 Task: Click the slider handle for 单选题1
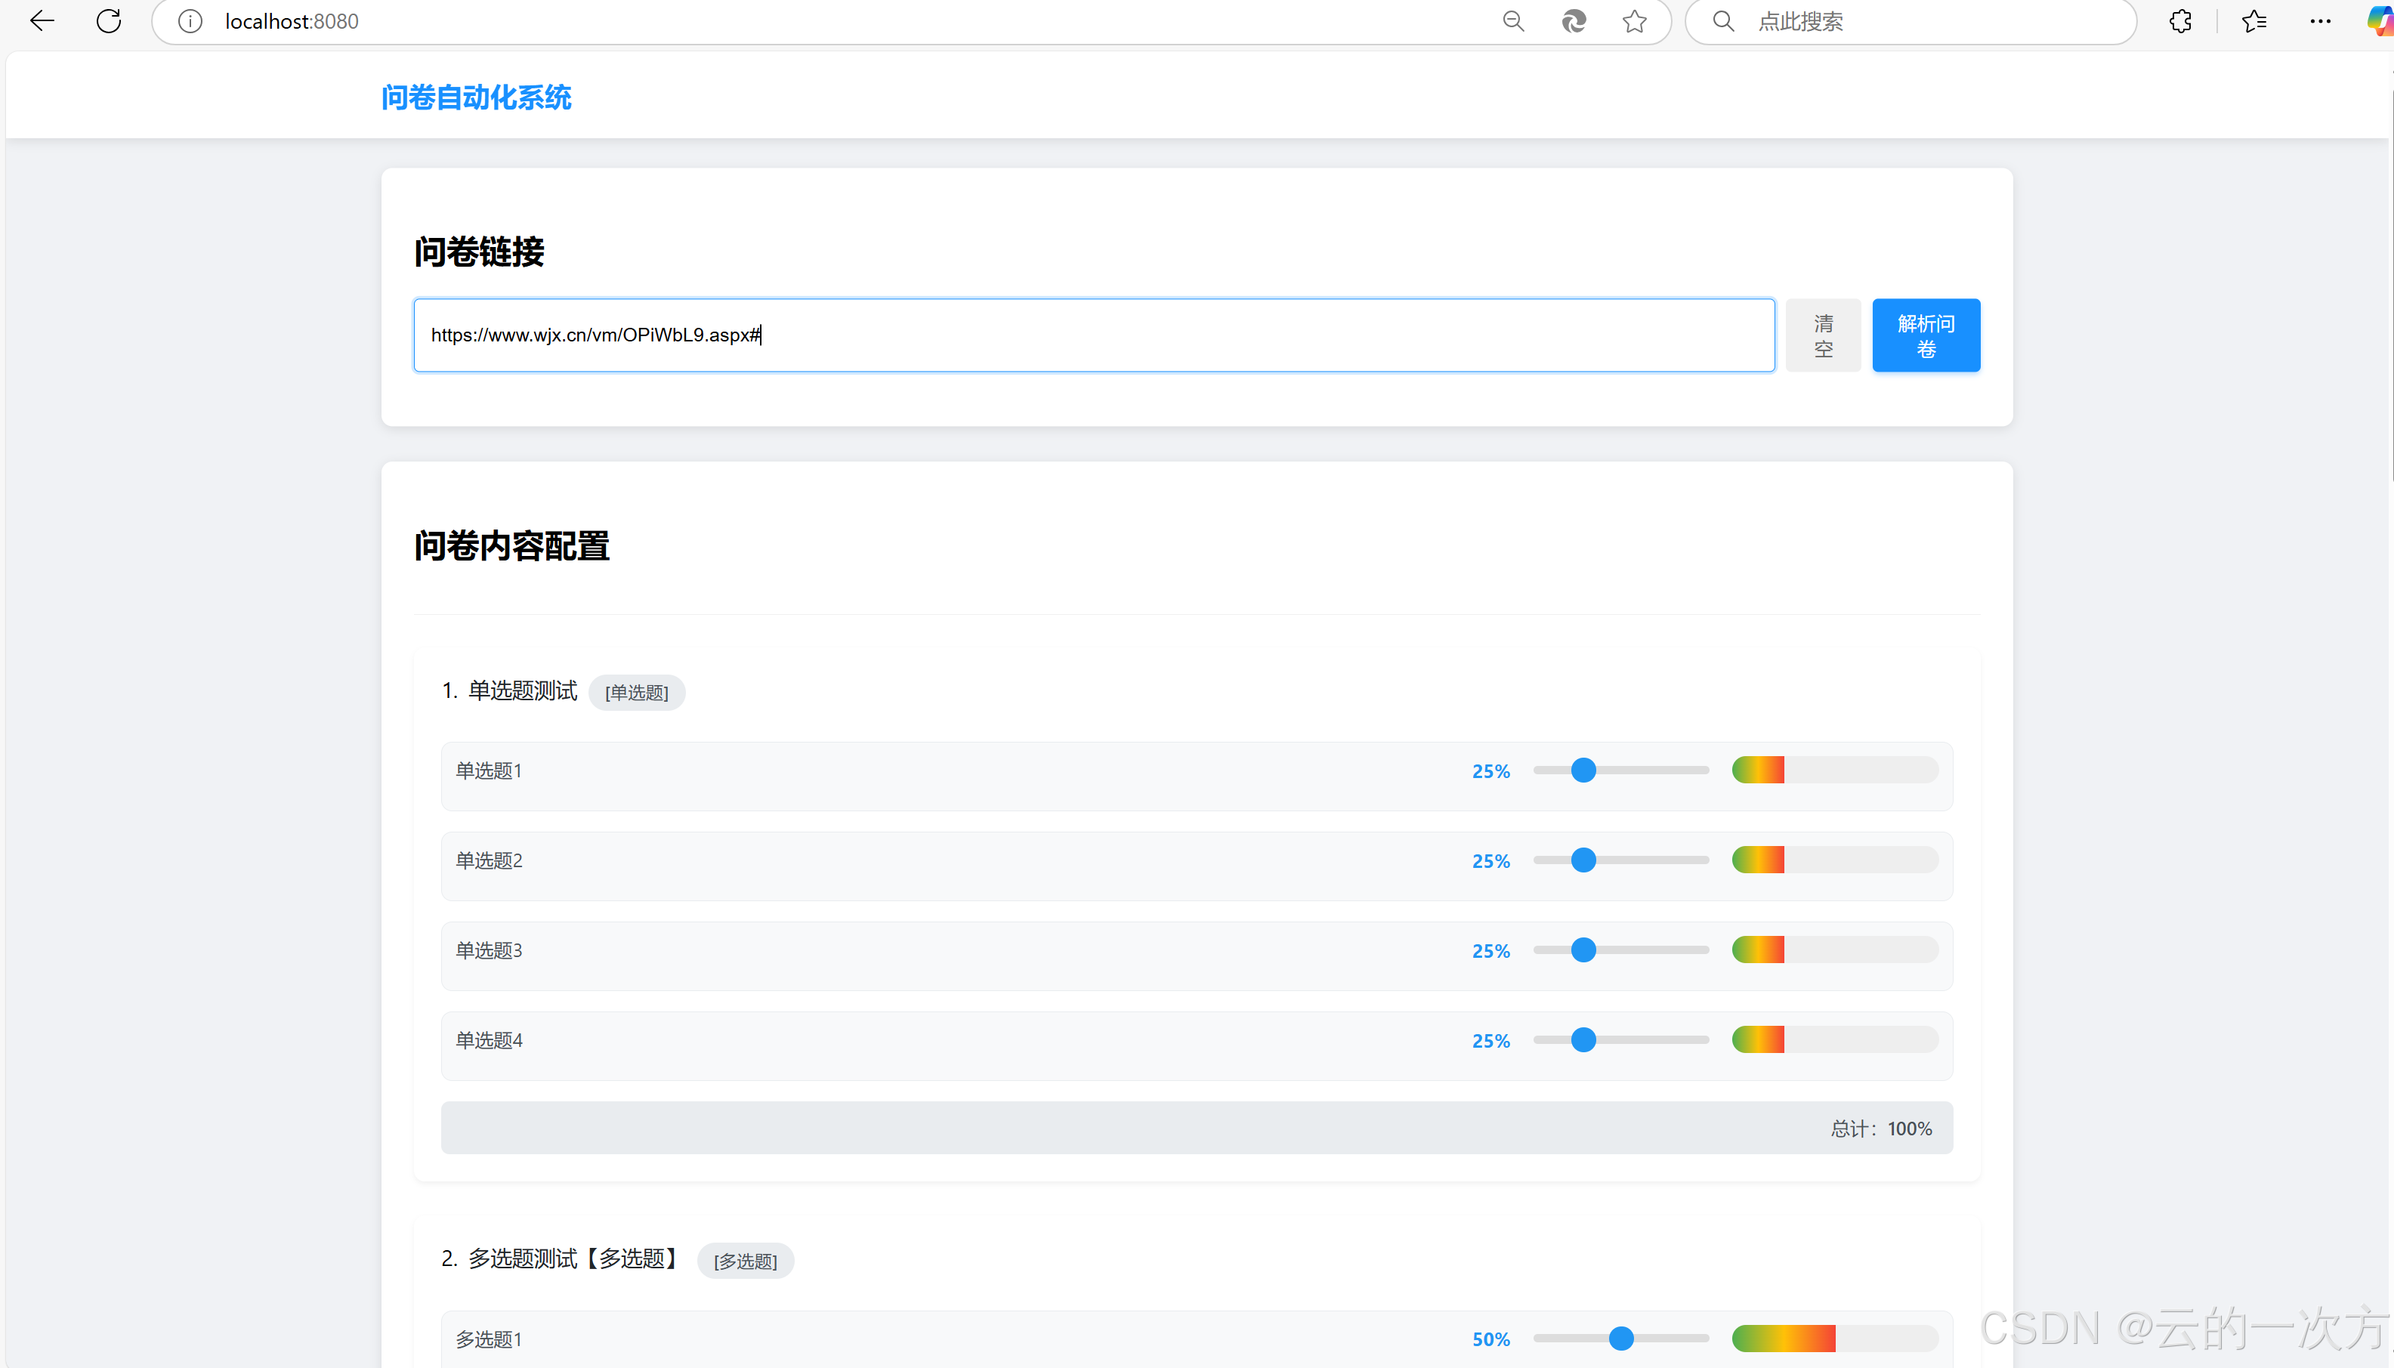pos(1583,770)
